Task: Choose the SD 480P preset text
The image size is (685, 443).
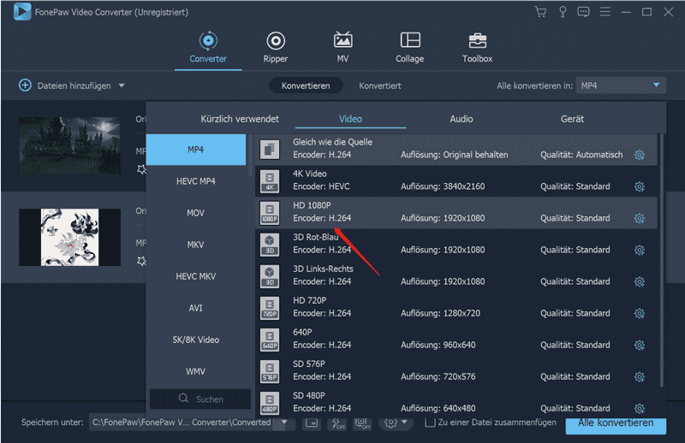Action: tap(309, 395)
